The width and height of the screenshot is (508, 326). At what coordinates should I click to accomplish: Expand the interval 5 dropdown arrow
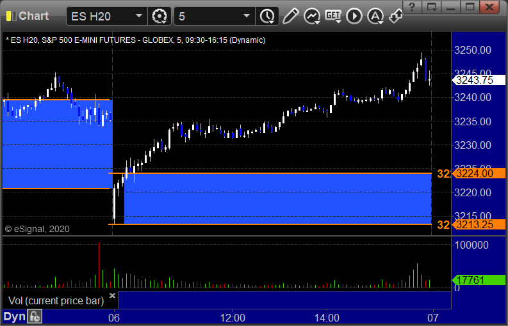247,16
